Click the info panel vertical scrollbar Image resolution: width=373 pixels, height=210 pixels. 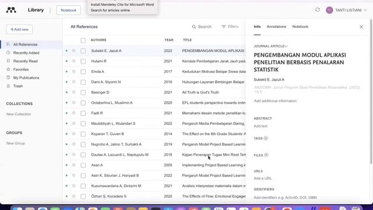point(371,92)
